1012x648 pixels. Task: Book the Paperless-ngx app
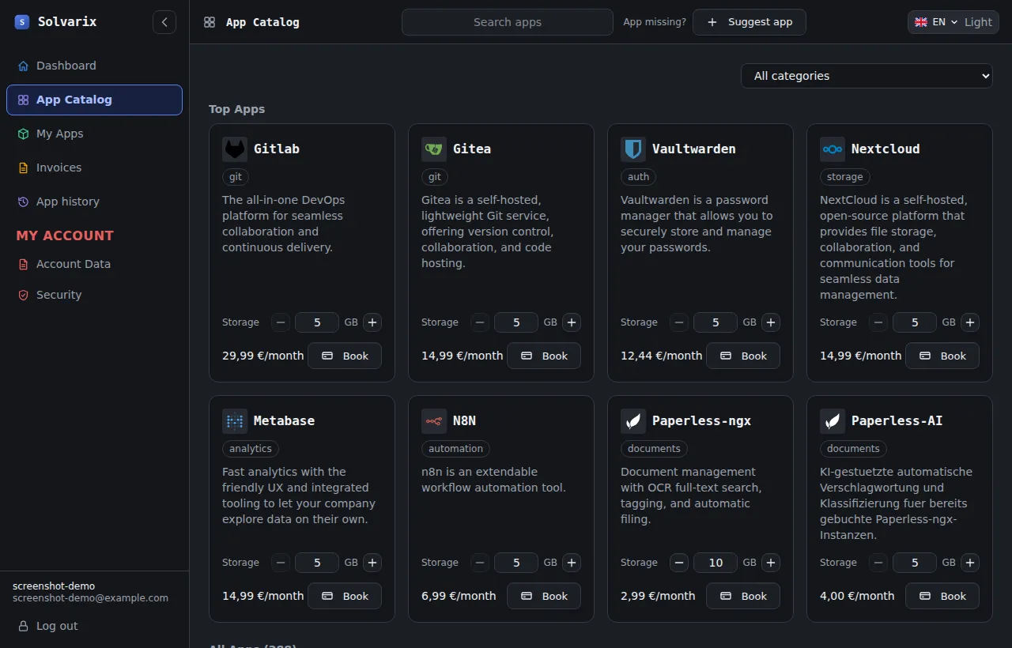pyautogui.click(x=743, y=596)
